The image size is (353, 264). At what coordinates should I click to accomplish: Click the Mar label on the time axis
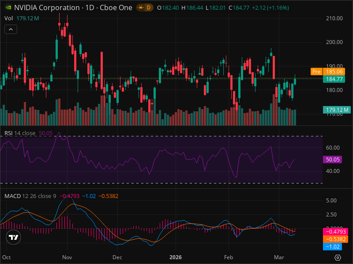[x=279, y=257]
